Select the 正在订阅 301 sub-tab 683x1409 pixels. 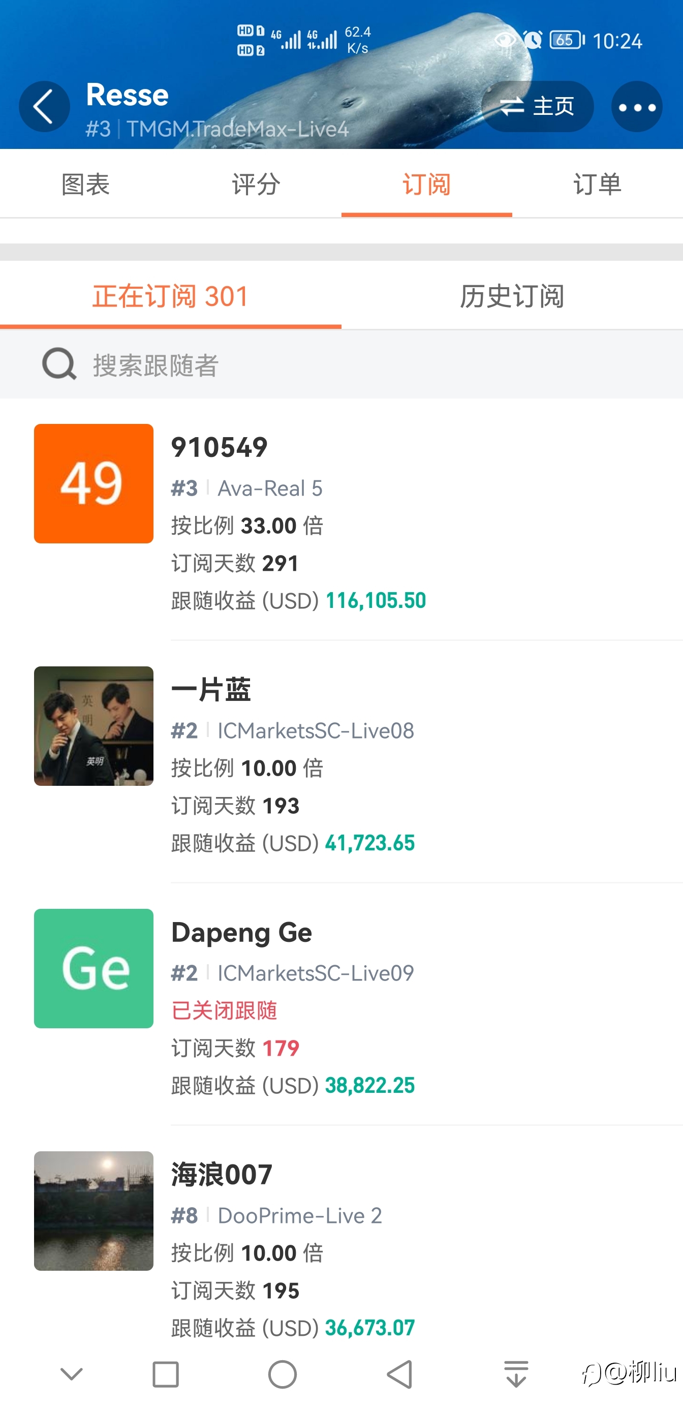pos(171,296)
